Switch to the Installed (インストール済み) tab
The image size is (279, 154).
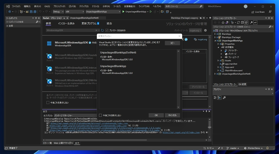(66, 23)
